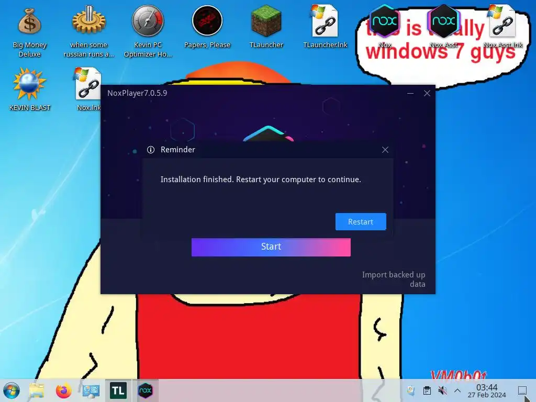Click the info icon beside Reminder
Image resolution: width=536 pixels, height=402 pixels.
click(151, 150)
